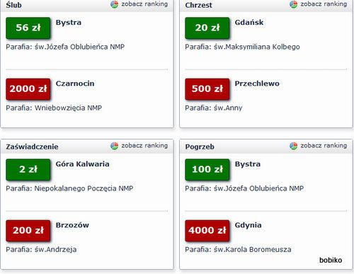Click the green 2 zł price badge
Screen dimensions: 354x274
pos(28,169)
